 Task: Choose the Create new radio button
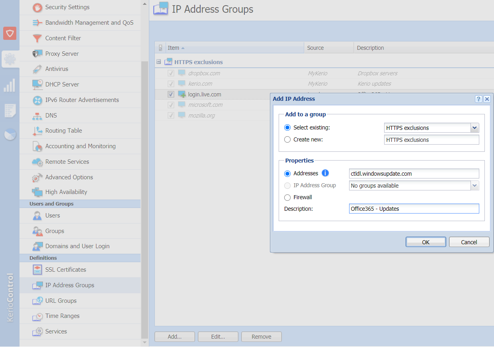[287, 140]
